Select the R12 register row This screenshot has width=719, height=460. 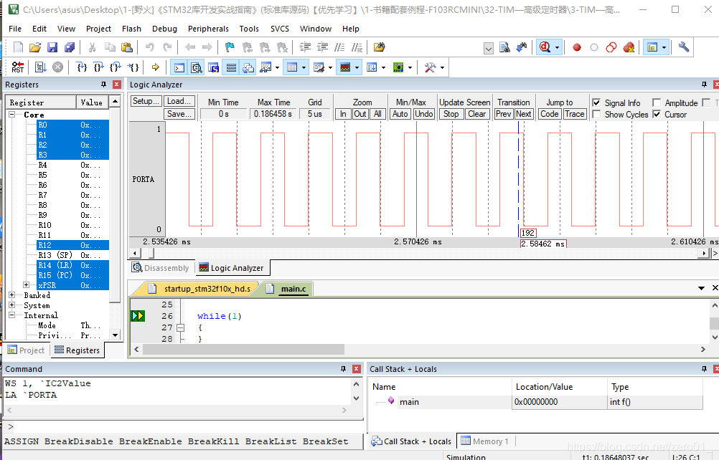point(72,245)
